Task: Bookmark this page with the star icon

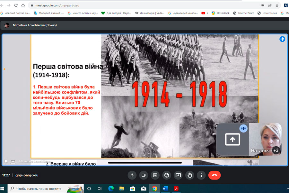Action: point(277,5)
